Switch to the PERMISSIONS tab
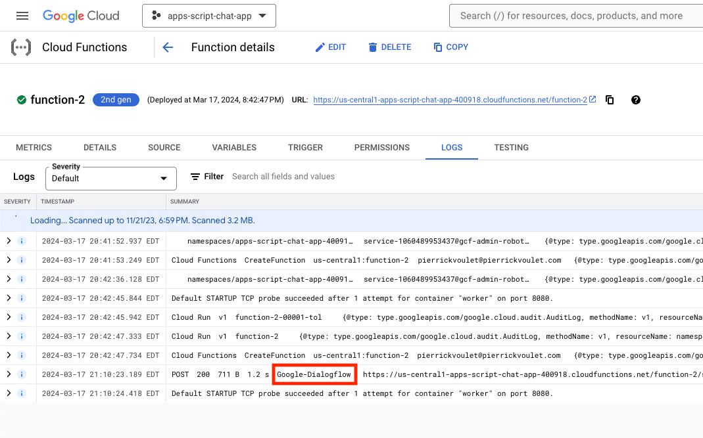 (381, 148)
